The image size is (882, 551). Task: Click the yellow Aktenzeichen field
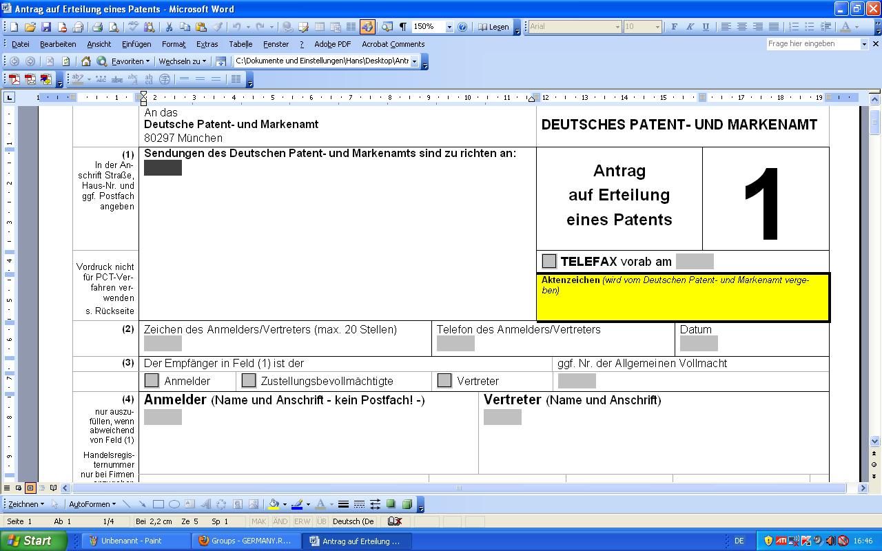pos(682,297)
